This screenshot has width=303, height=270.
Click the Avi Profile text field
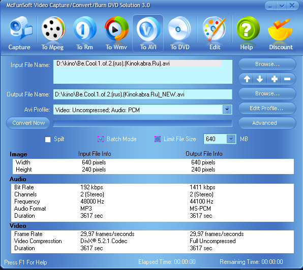pos(138,110)
